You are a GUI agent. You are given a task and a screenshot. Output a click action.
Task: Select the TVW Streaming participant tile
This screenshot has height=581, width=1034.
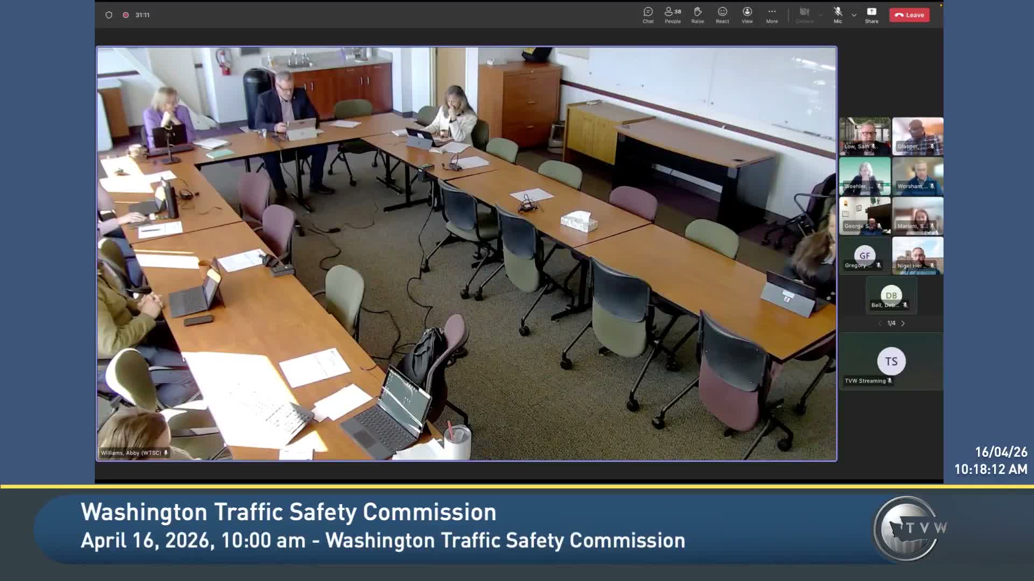point(891,362)
